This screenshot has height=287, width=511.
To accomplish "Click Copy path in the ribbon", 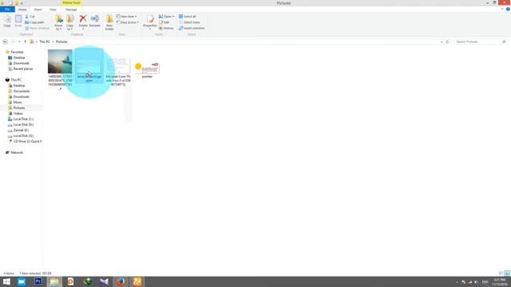I will pyautogui.click(x=34, y=22).
